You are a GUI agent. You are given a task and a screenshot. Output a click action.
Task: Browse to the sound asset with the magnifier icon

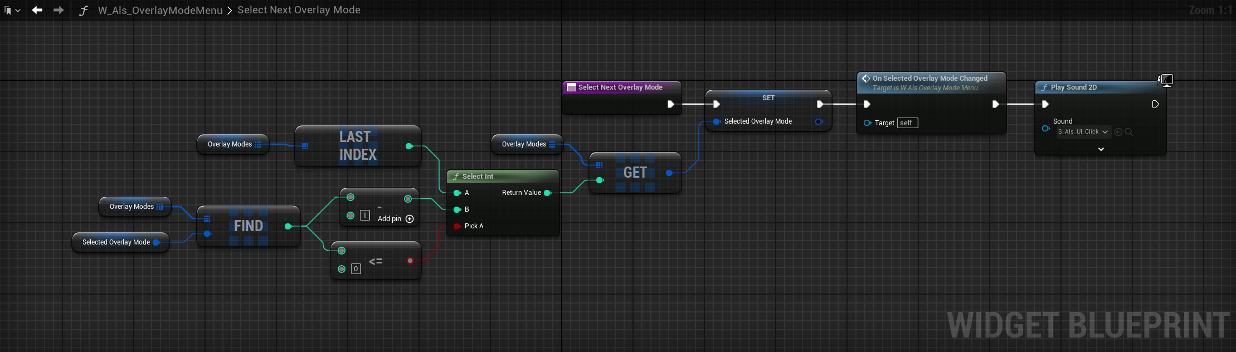(1128, 132)
